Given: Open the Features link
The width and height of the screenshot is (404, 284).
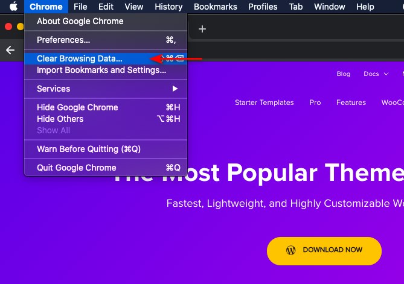Looking at the screenshot, I should [x=351, y=103].
